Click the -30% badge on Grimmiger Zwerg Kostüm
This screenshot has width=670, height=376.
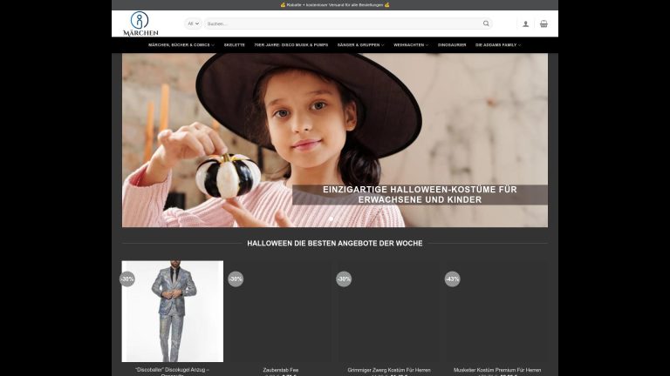[344, 279]
